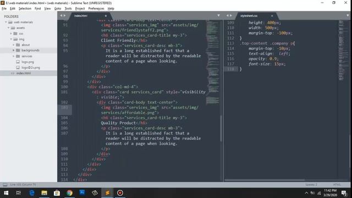Click 'opacity' property in stylesheet
The image size is (352, 198).
[x=257, y=59]
